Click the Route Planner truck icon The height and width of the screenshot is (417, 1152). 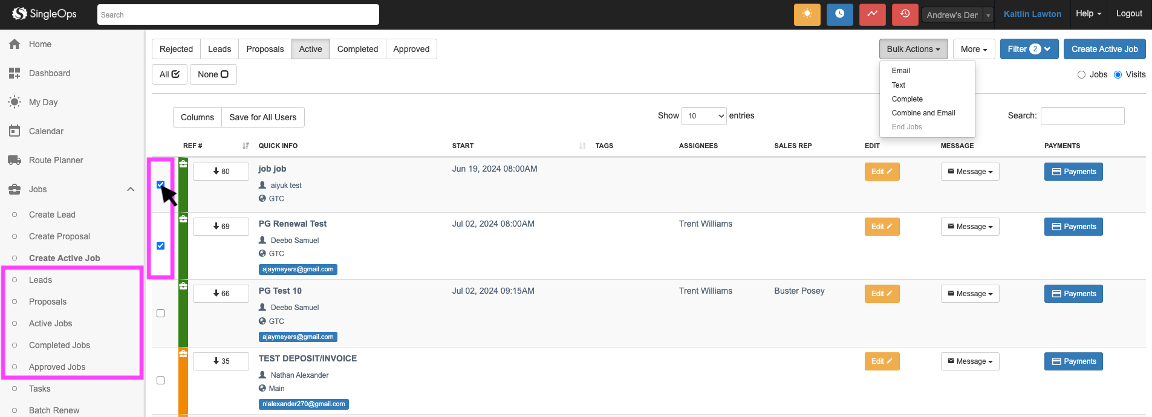(x=15, y=160)
